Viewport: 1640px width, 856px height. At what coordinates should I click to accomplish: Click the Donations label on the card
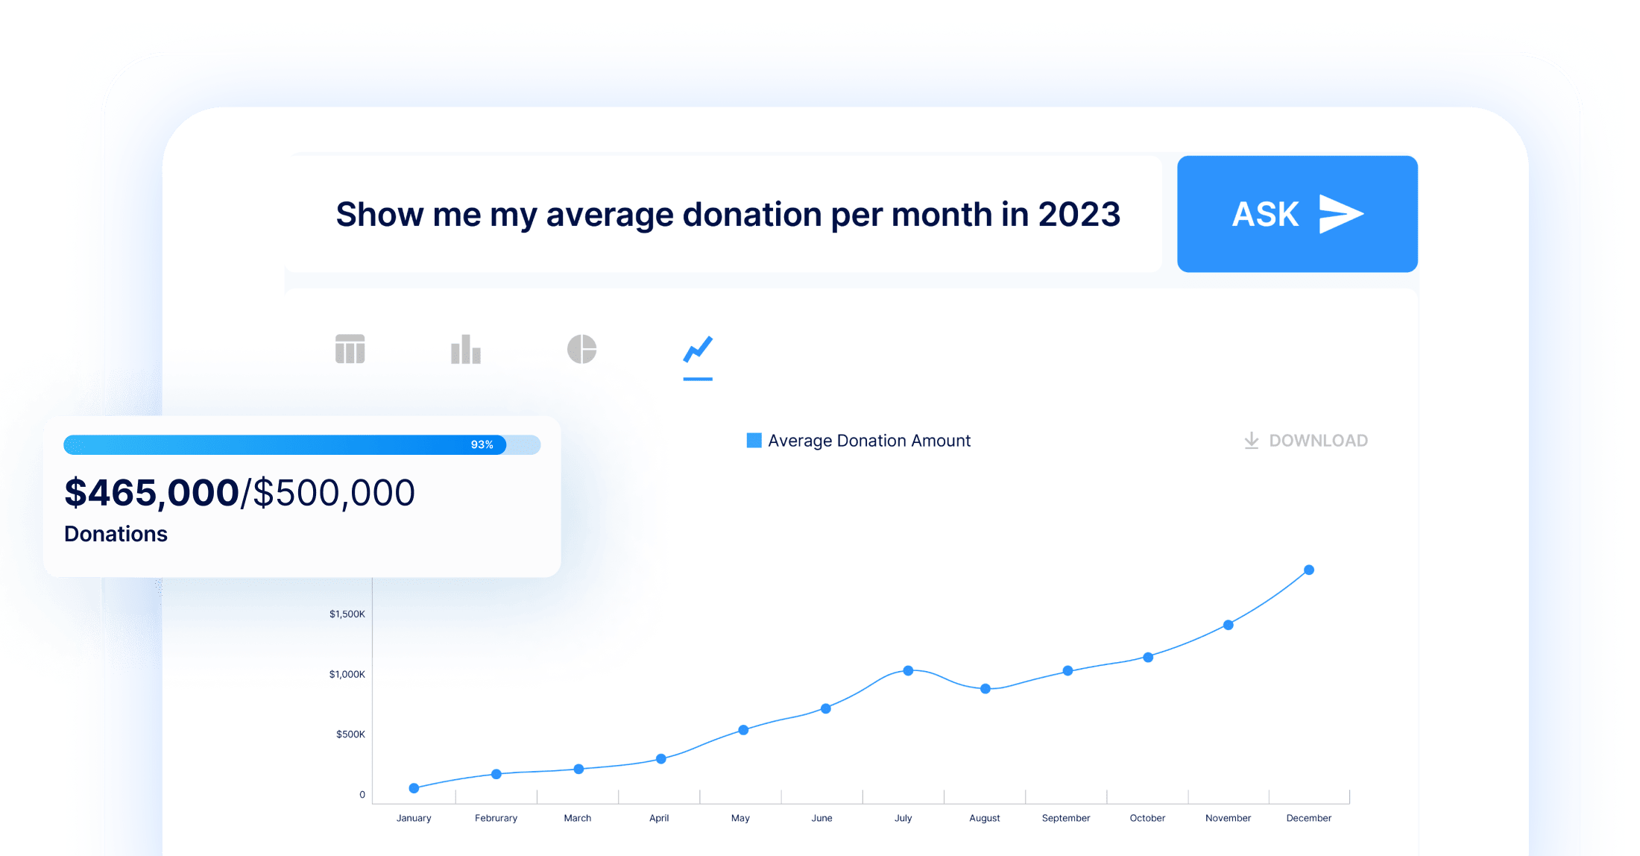[116, 533]
